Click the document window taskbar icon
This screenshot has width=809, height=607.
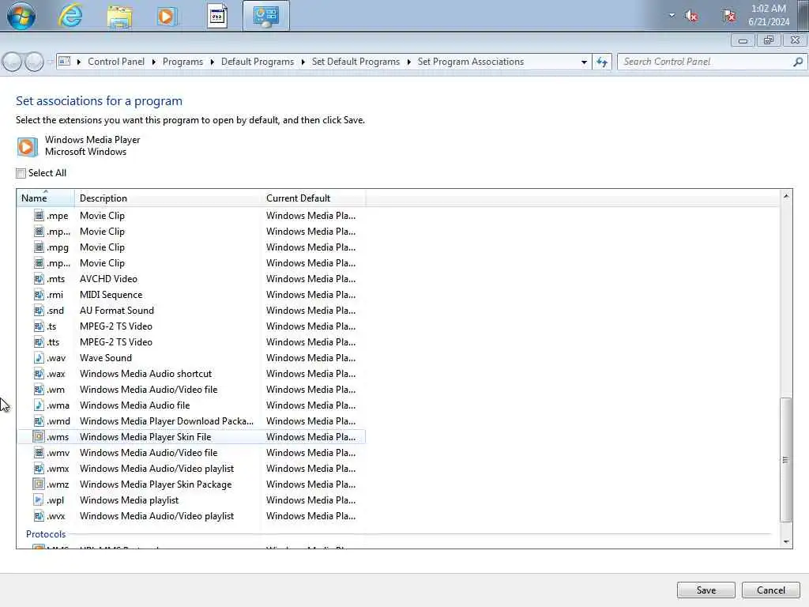[x=217, y=17]
